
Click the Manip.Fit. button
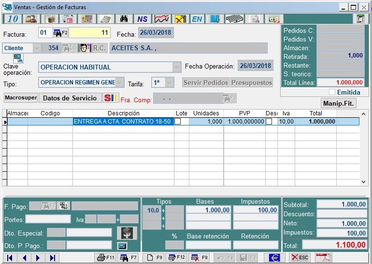[338, 103]
